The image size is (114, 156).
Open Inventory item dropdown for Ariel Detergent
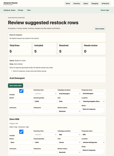tap(45, 94)
